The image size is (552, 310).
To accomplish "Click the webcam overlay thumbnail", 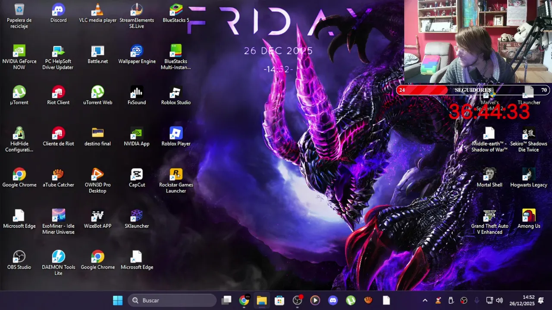I will [478, 41].
